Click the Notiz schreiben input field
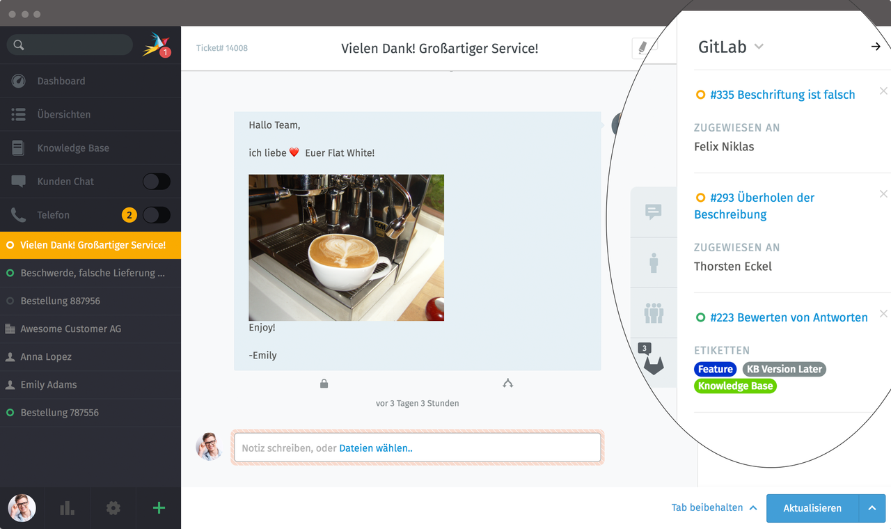 tap(417, 448)
